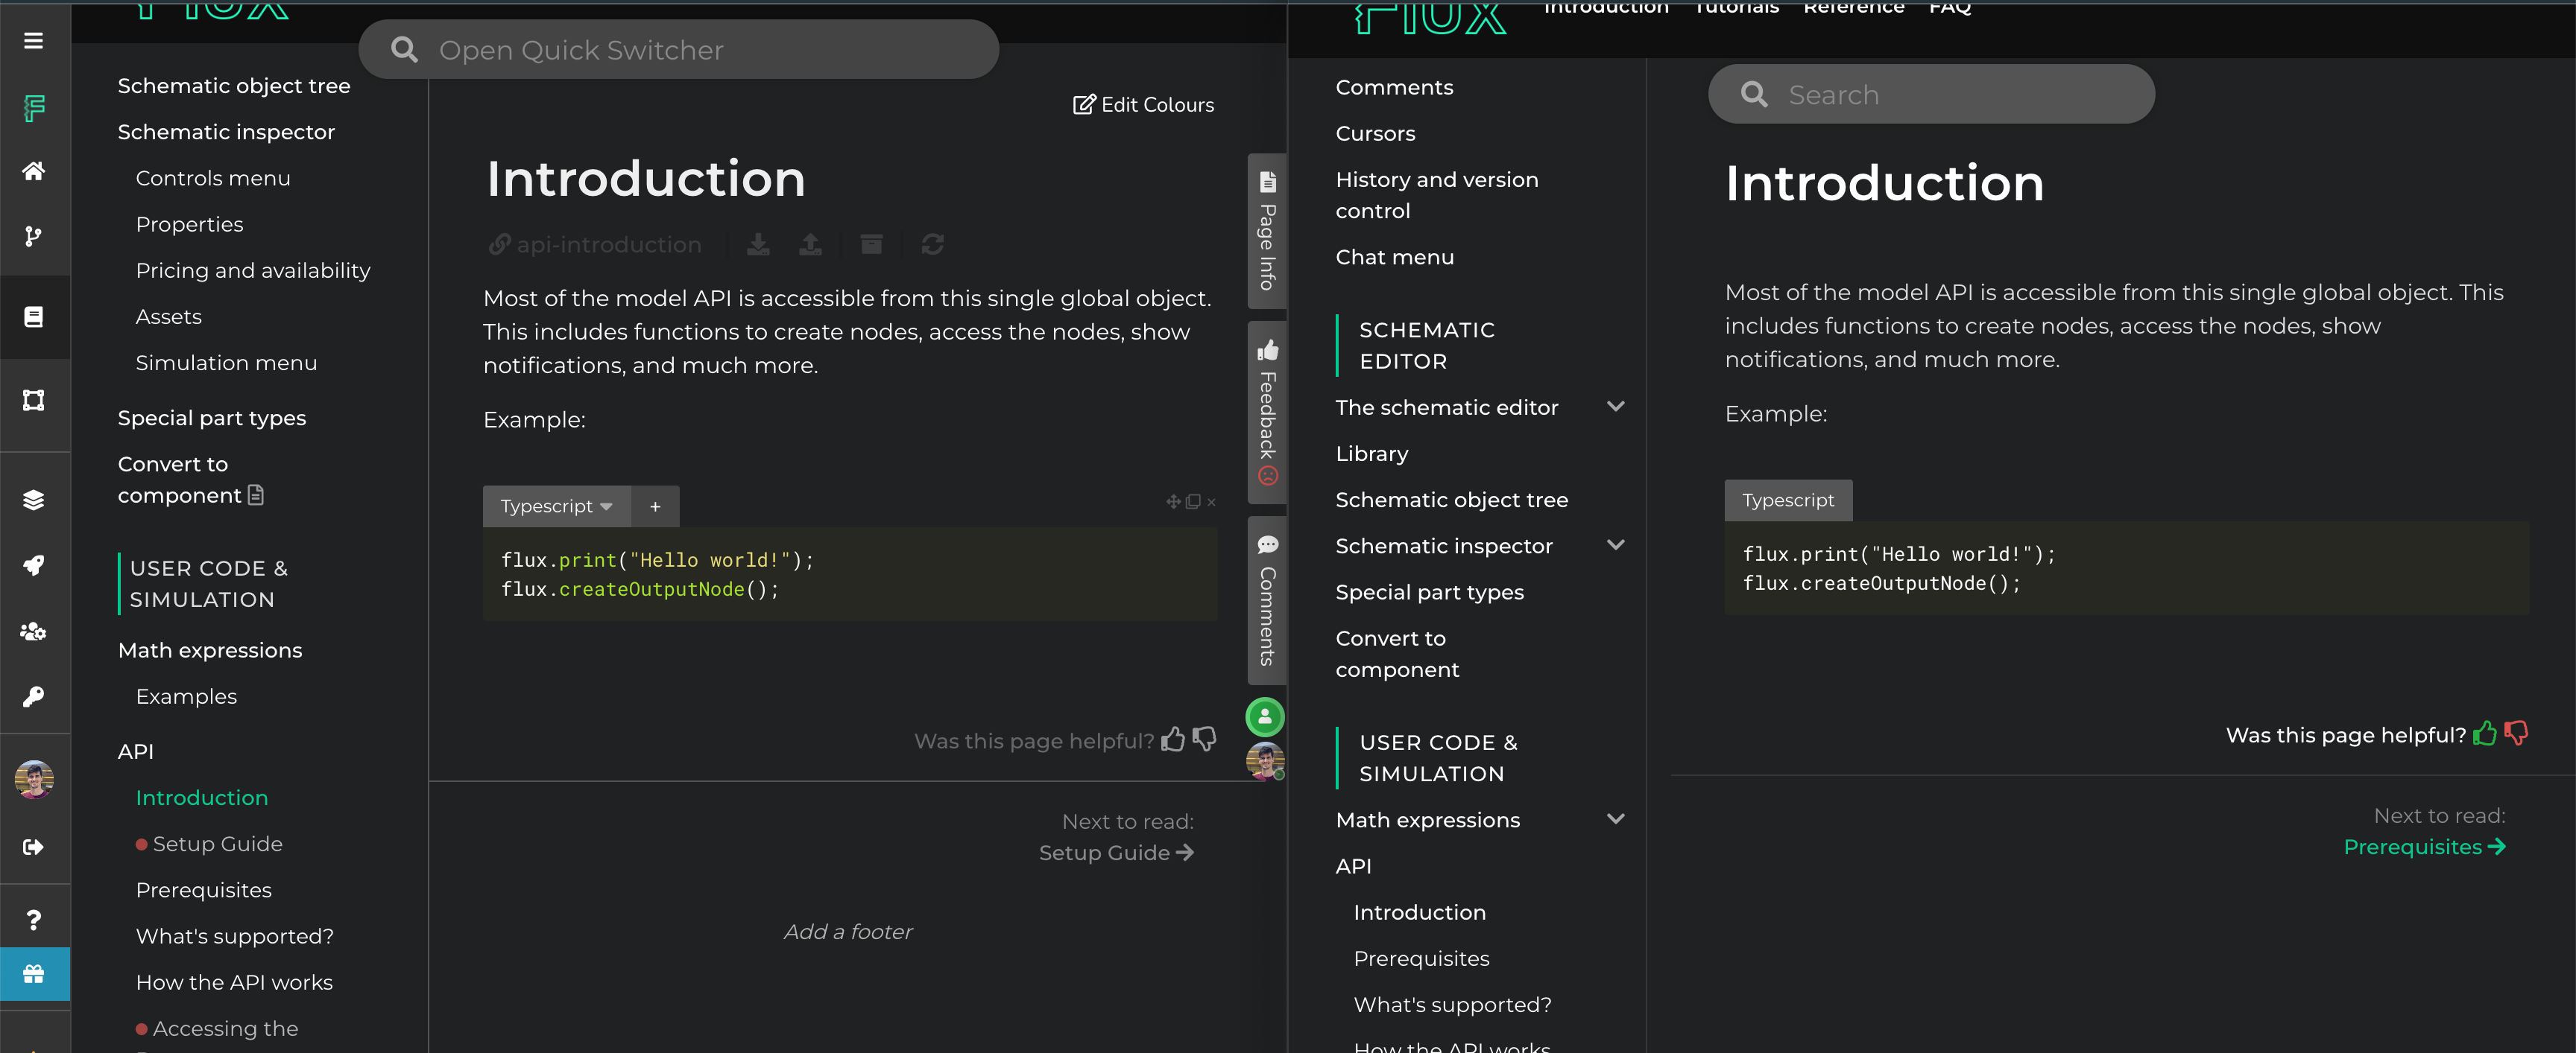Click the rocket icon in left rail
The width and height of the screenshot is (2576, 1053).
click(33, 565)
